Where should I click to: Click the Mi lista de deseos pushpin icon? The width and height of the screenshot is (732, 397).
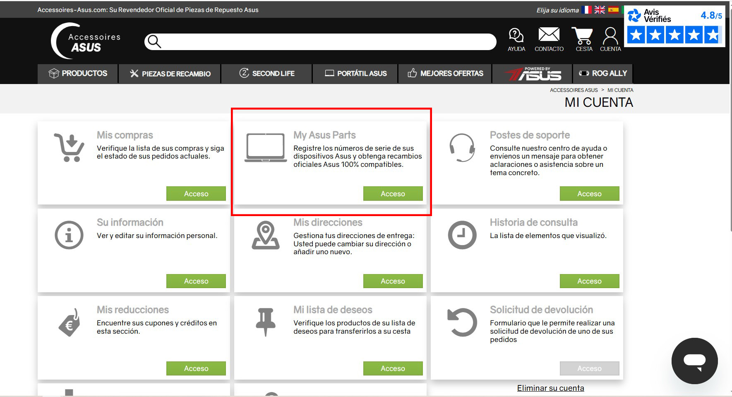click(x=266, y=322)
